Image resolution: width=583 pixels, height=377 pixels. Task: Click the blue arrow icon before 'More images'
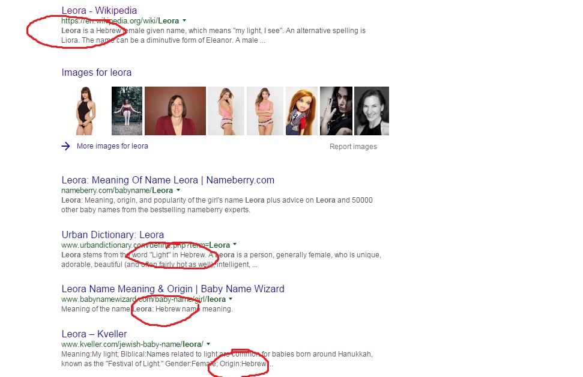click(x=66, y=146)
